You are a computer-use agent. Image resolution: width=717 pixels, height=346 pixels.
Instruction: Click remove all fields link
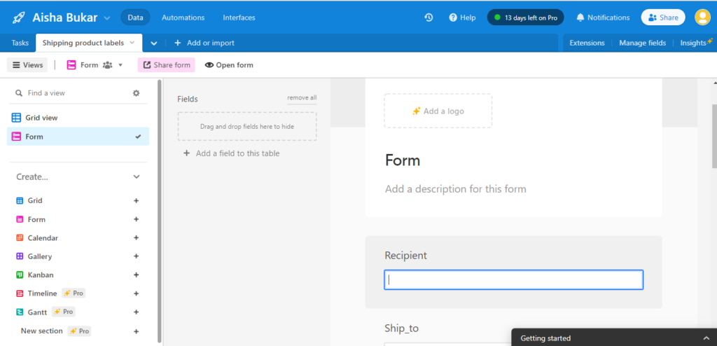point(302,97)
